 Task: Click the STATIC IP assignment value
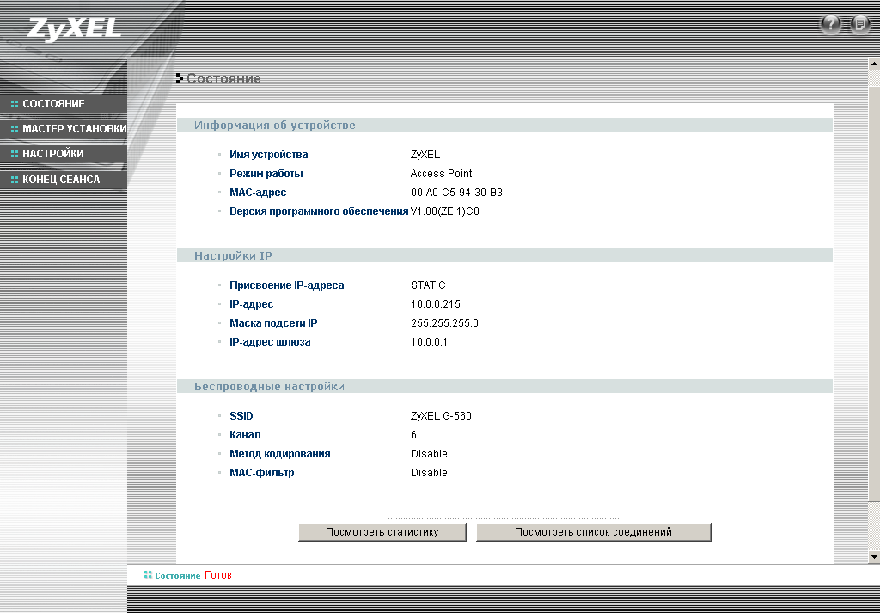[x=428, y=285]
